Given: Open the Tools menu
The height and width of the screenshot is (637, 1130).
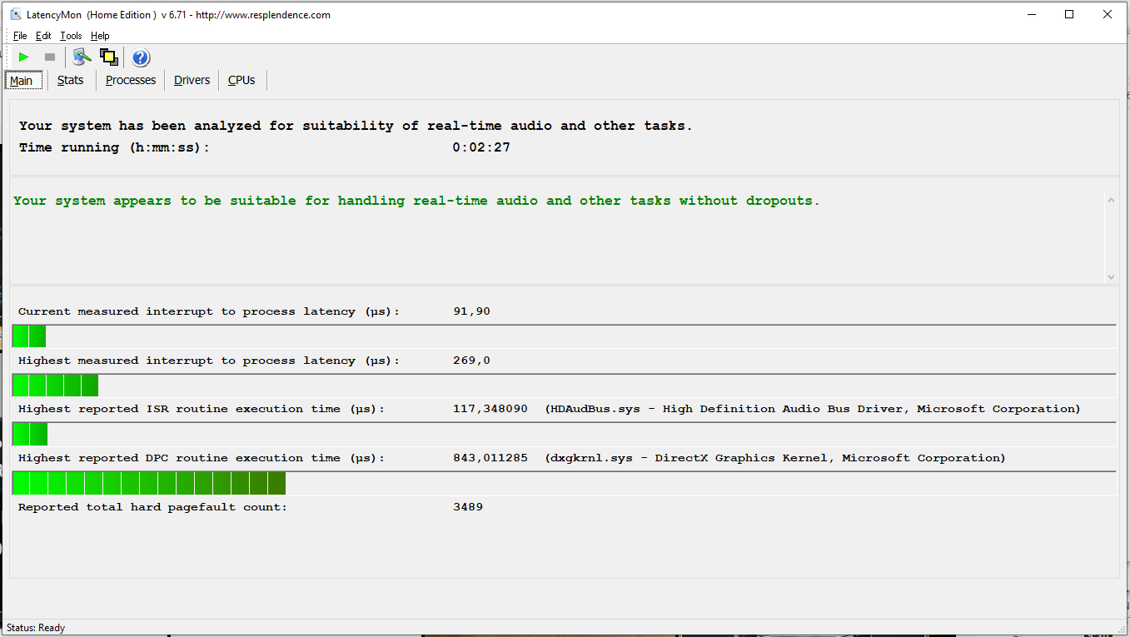Looking at the screenshot, I should (71, 36).
